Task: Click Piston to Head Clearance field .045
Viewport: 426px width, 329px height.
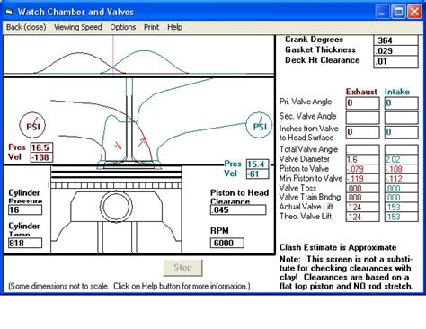Action: point(238,210)
